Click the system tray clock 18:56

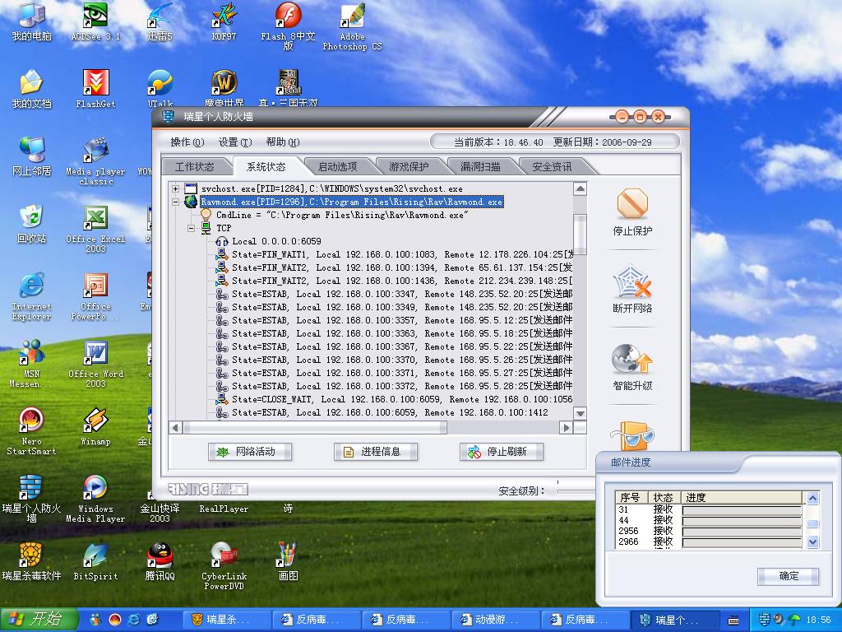coord(818,620)
